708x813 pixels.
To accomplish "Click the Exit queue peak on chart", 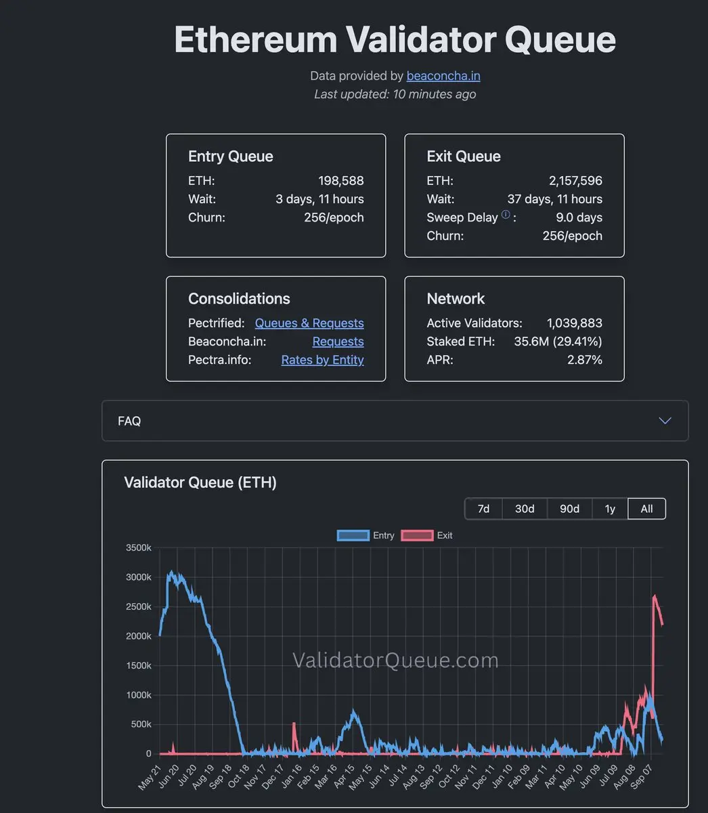I will [x=655, y=596].
